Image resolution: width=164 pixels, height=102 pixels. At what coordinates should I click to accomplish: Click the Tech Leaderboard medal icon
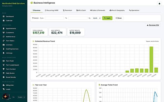point(4,65)
